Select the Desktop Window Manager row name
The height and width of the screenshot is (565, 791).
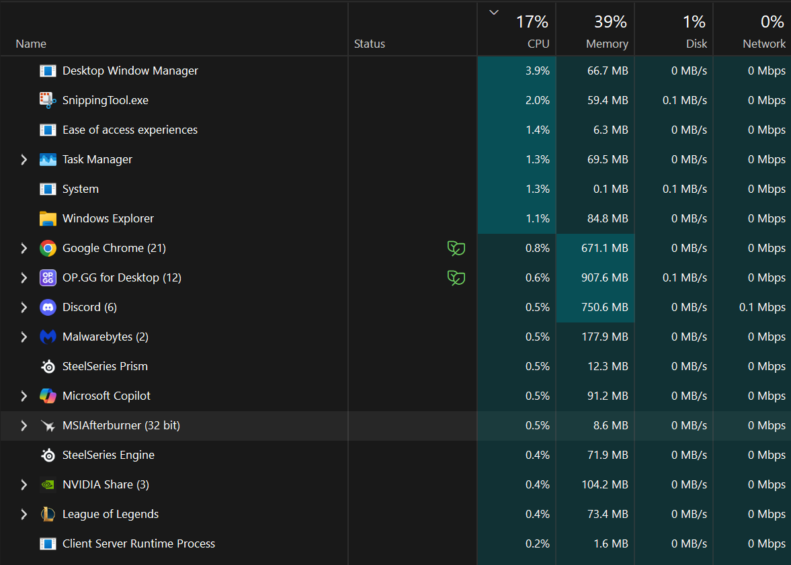point(130,71)
